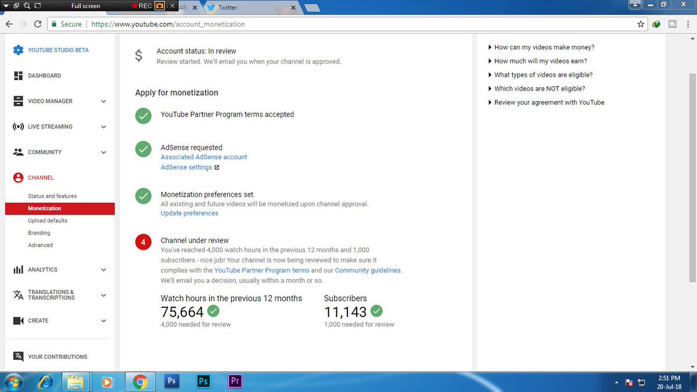This screenshot has height=392, width=697.
Task: Bookmark this page with the star icon
Action: coord(641,24)
